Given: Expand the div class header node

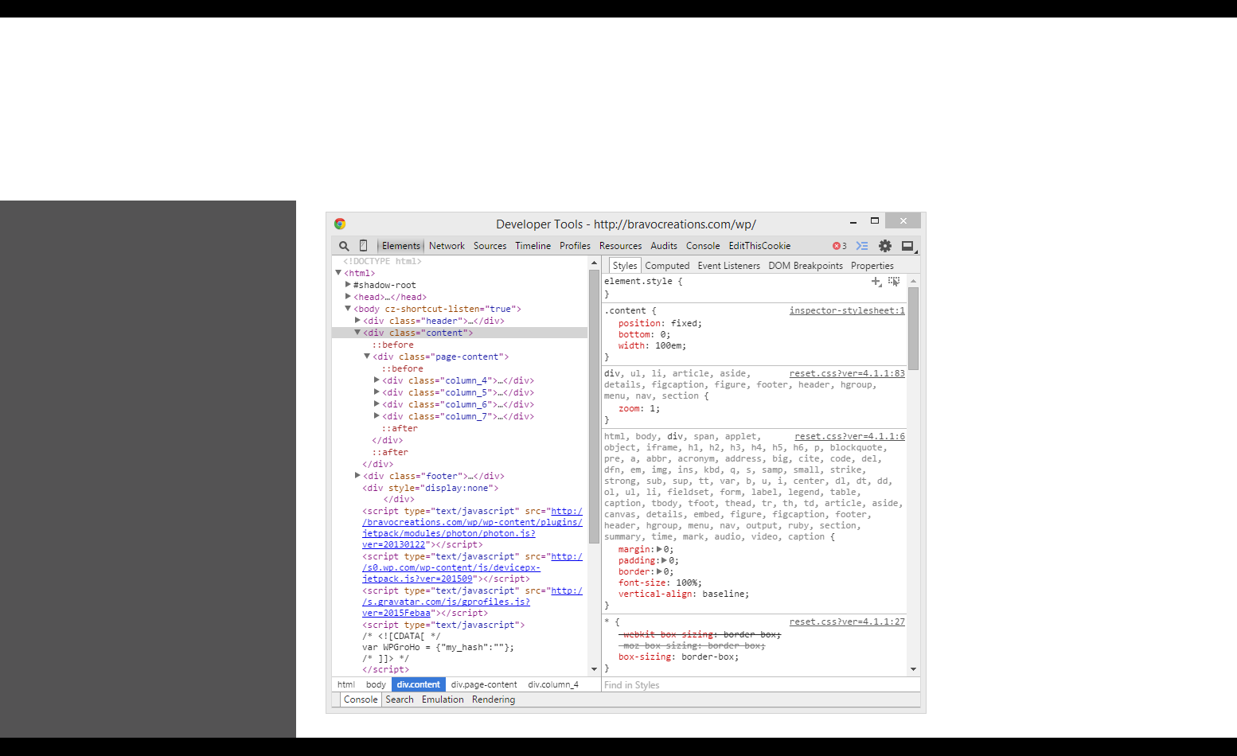Looking at the screenshot, I should [x=357, y=321].
